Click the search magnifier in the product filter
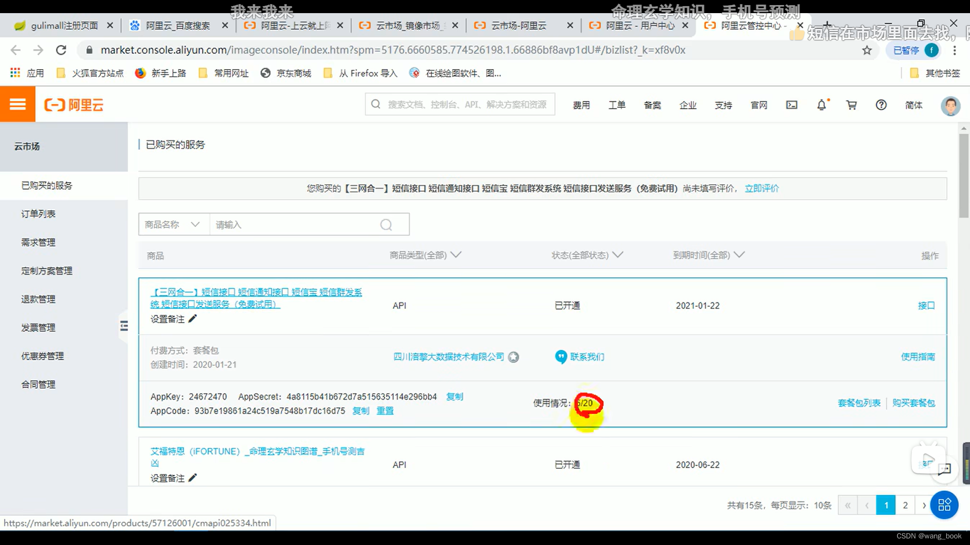The image size is (970, 545). tap(386, 225)
